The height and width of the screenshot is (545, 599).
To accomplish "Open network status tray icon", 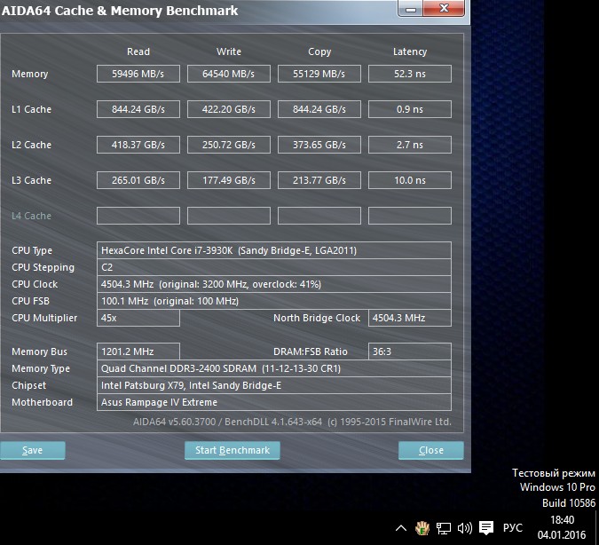I will (x=443, y=528).
